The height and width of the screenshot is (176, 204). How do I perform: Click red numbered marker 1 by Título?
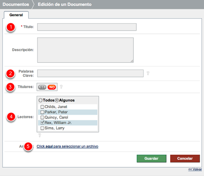11,27
